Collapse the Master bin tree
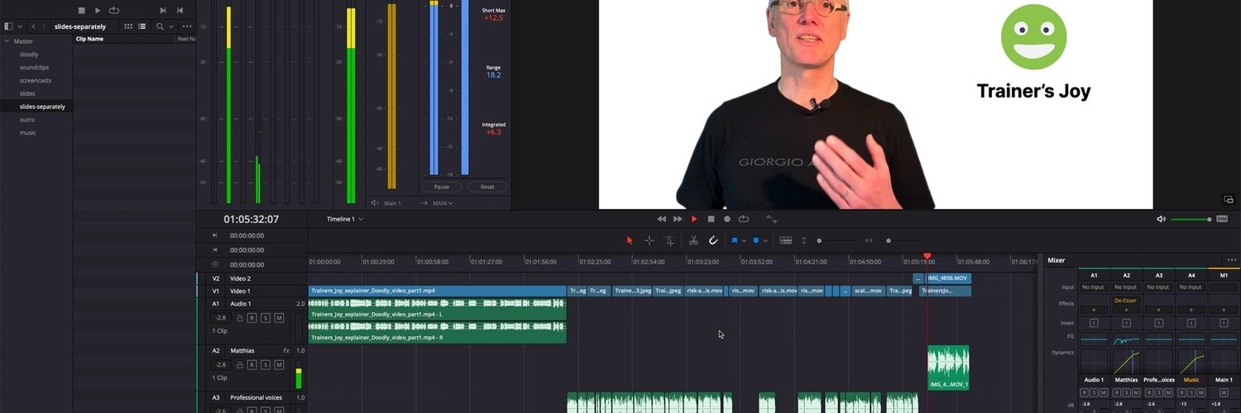The height and width of the screenshot is (413, 1241). (x=7, y=40)
